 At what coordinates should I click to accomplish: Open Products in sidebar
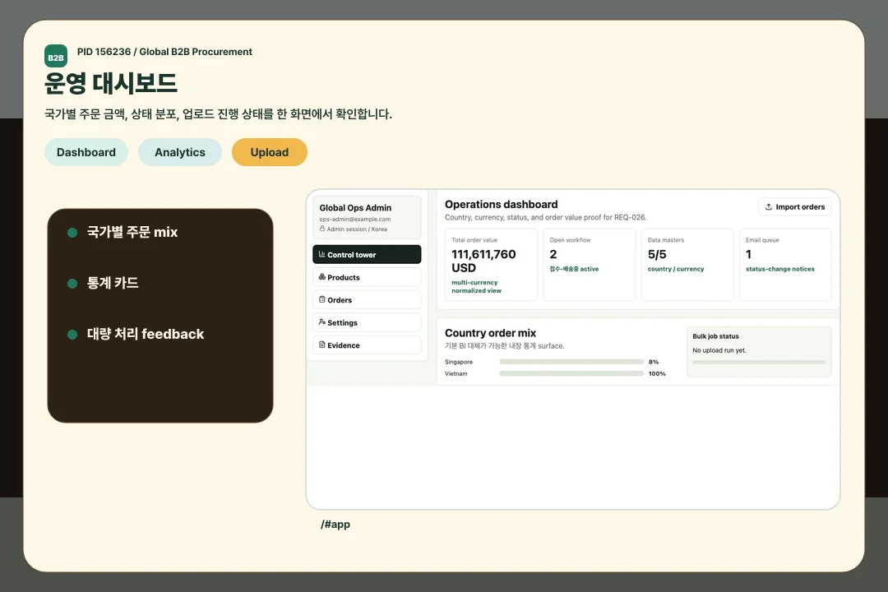pyautogui.click(x=367, y=277)
